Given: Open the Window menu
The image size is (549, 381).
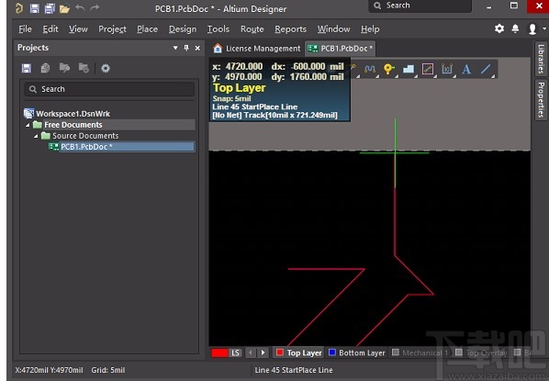Looking at the screenshot, I should [x=333, y=29].
